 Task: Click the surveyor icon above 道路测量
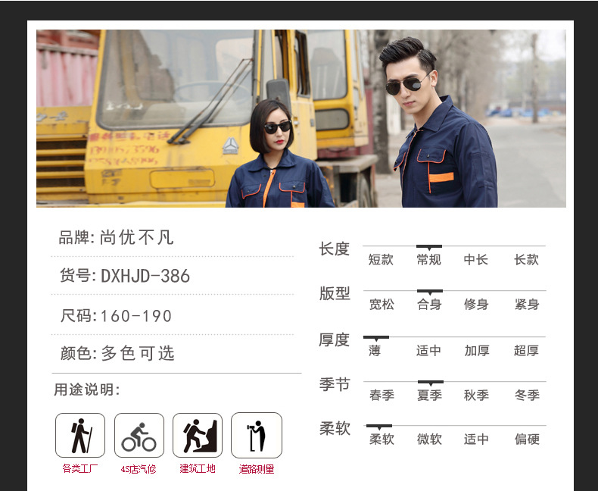tap(256, 436)
